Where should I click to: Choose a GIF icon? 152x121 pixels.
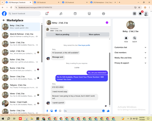tap(60, 111)
